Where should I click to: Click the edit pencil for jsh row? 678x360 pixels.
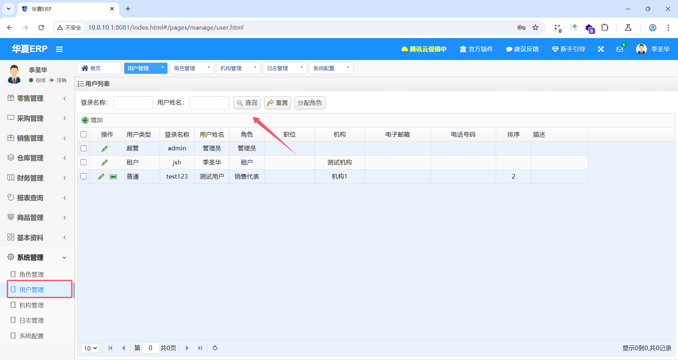(105, 163)
